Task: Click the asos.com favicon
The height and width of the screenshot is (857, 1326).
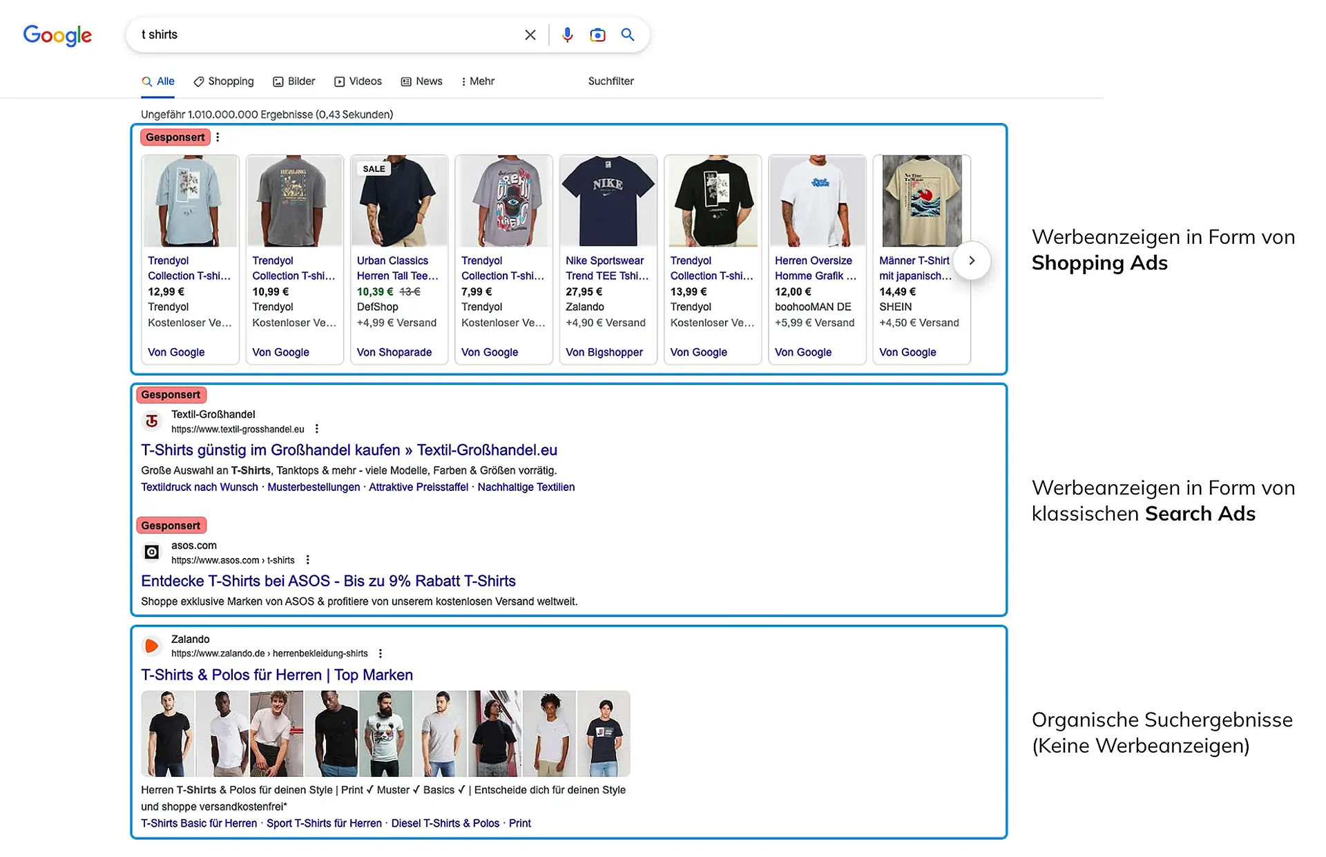Action: (151, 552)
